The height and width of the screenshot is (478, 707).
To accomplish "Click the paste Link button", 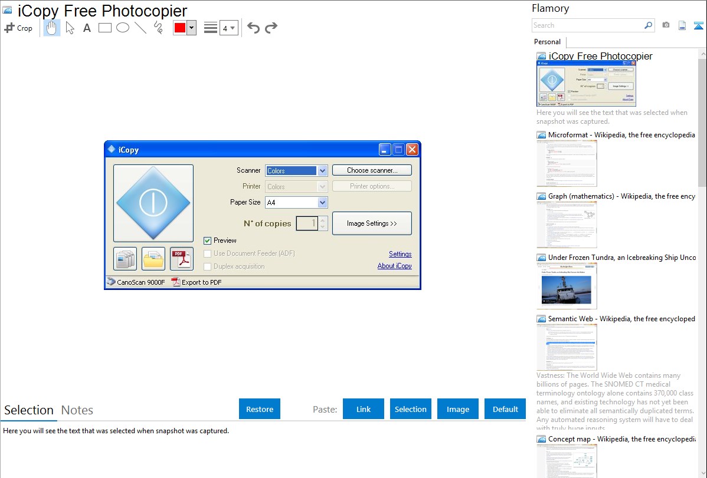I will click(x=364, y=409).
